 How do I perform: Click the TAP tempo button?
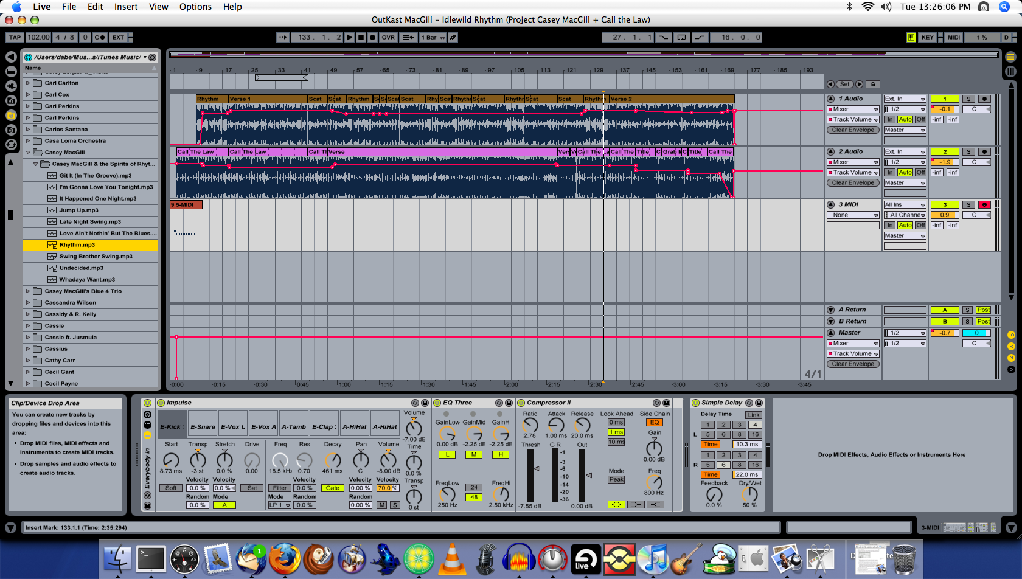15,37
